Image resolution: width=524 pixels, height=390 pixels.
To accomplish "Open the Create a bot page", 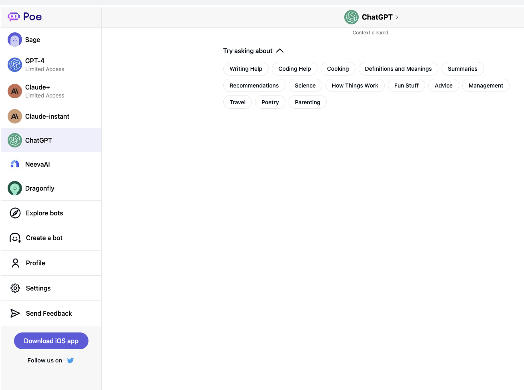I will 51,238.
